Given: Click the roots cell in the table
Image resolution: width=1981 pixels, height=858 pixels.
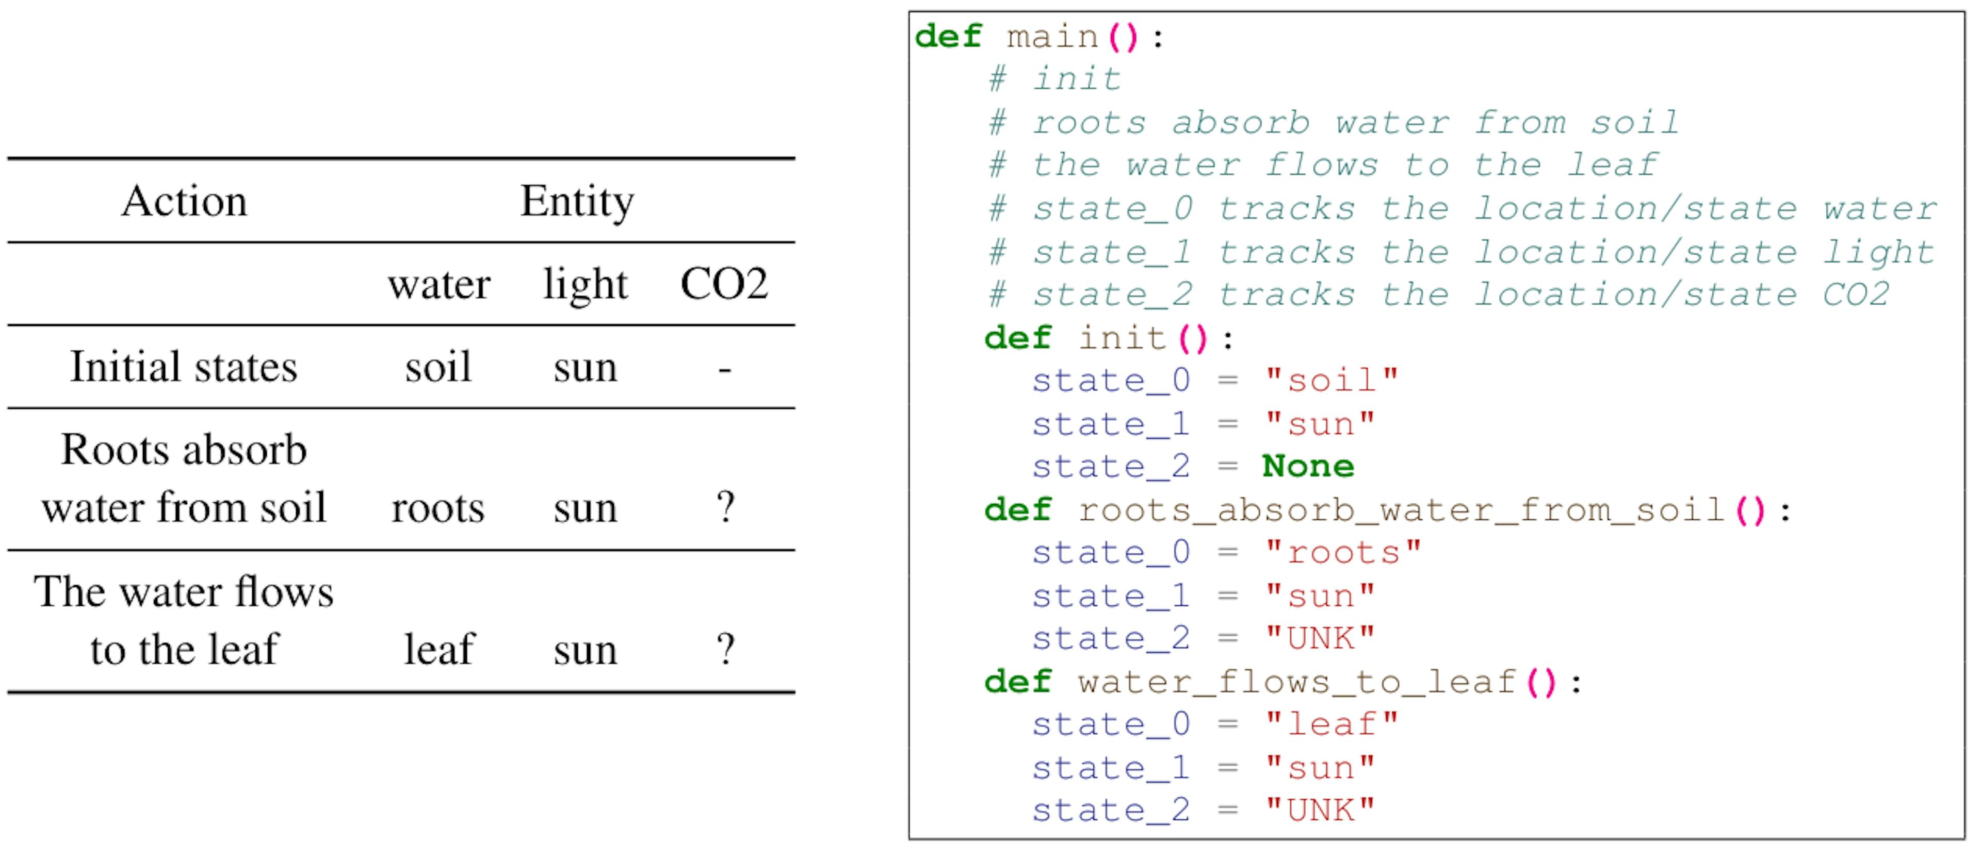Looking at the screenshot, I should (437, 508).
